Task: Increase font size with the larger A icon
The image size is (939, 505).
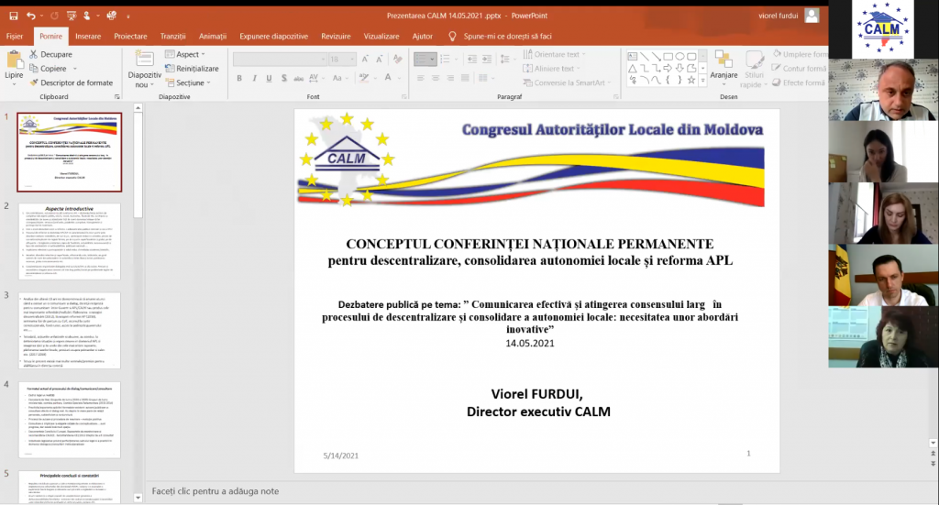Action: (365, 59)
